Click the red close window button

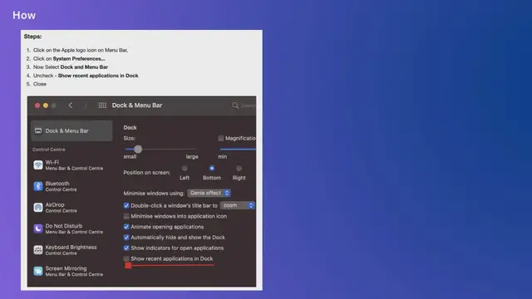(x=37, y=105)
